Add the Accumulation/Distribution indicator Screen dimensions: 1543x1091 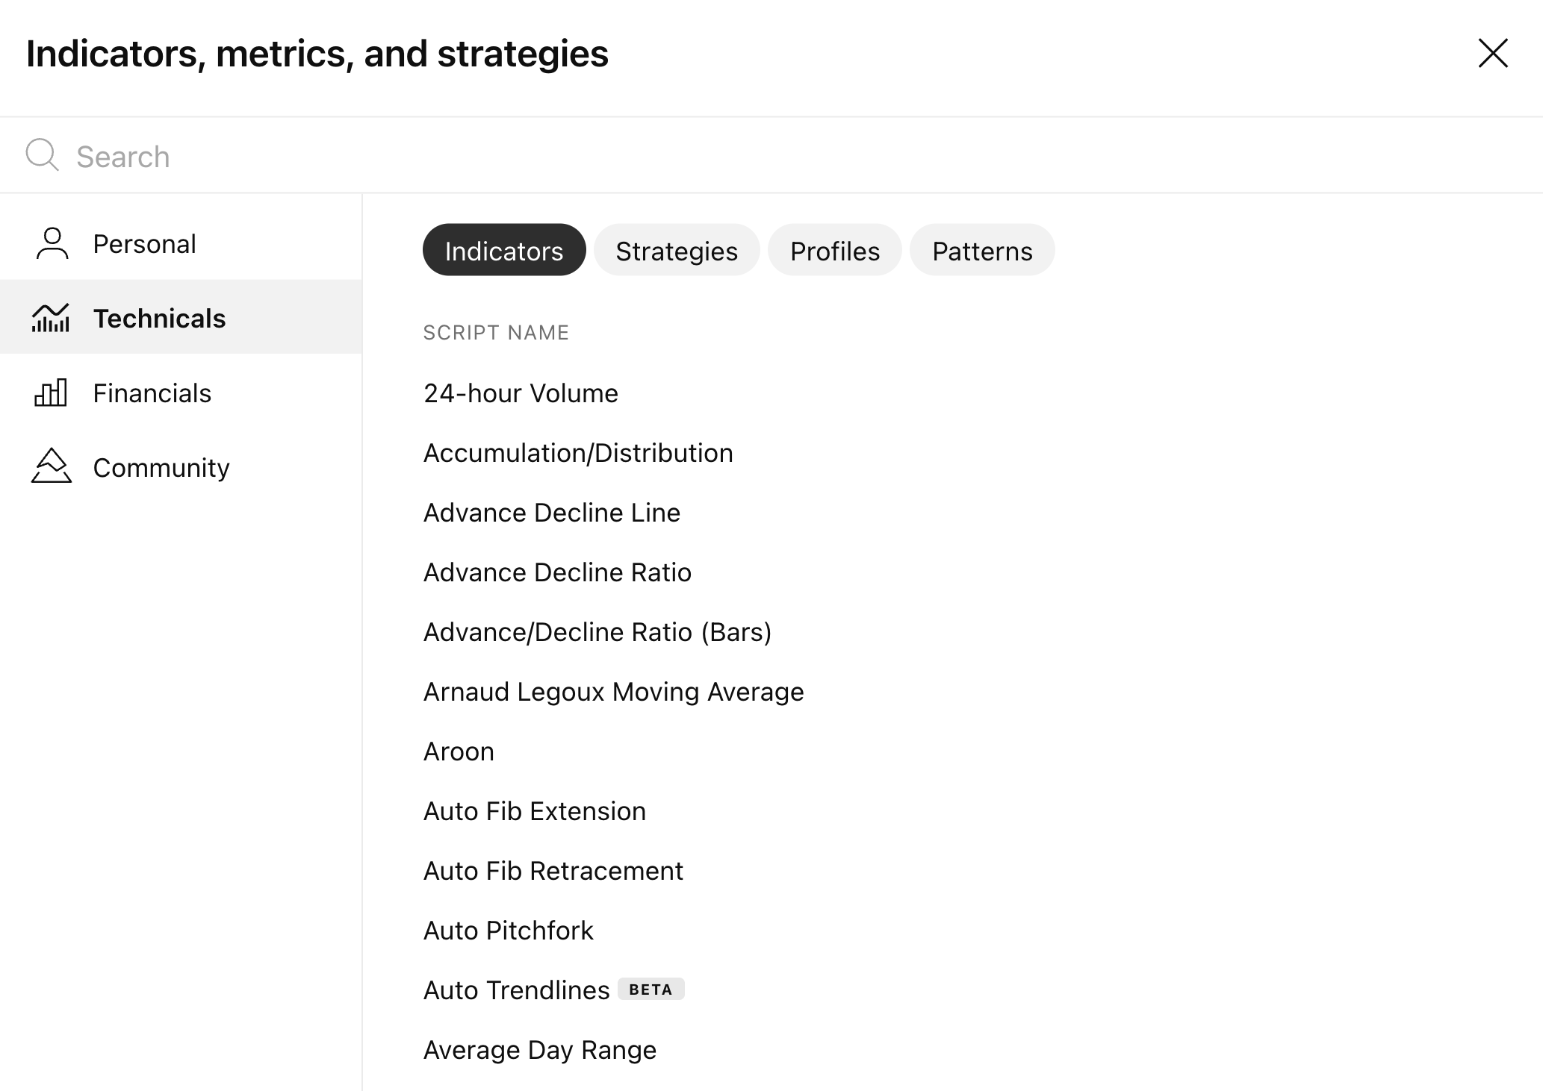click(577, 453)
